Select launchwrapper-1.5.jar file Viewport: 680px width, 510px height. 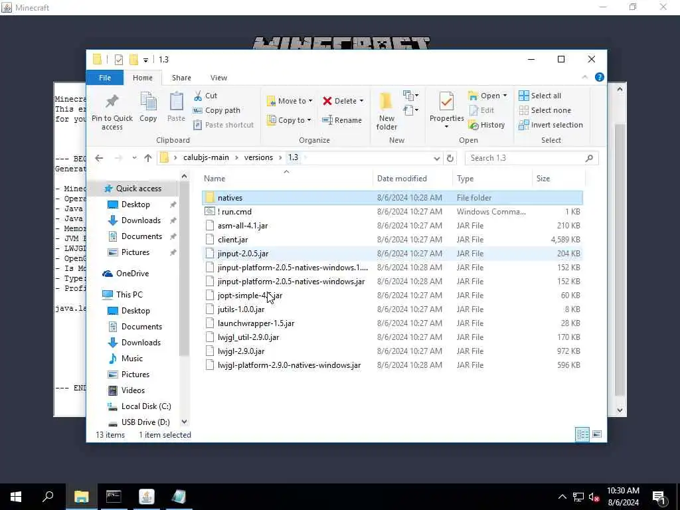[392, 323]
